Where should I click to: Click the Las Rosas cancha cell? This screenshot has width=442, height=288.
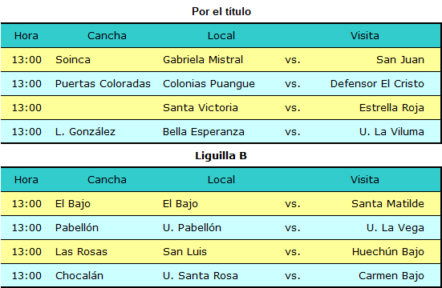(x=81, y=252)
